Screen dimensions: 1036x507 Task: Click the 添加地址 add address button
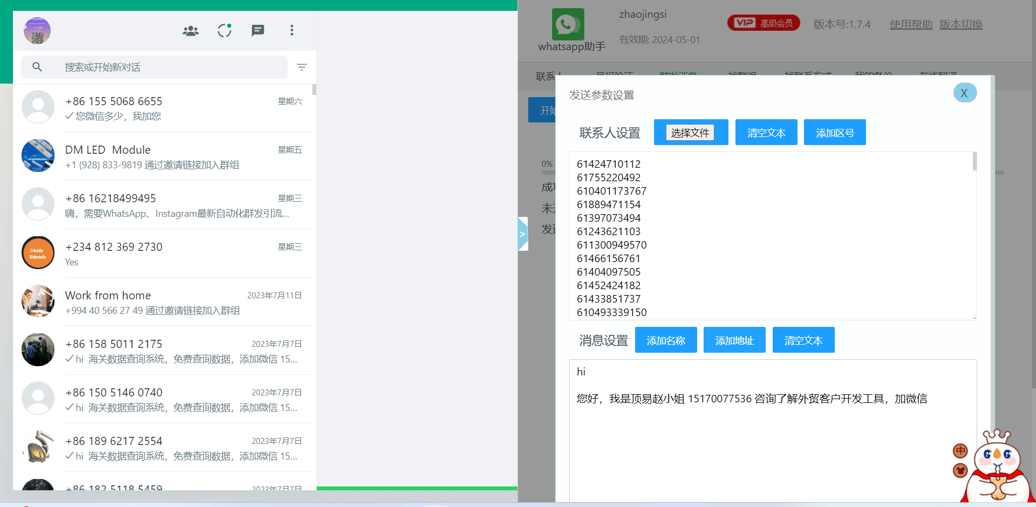(734, 340)
